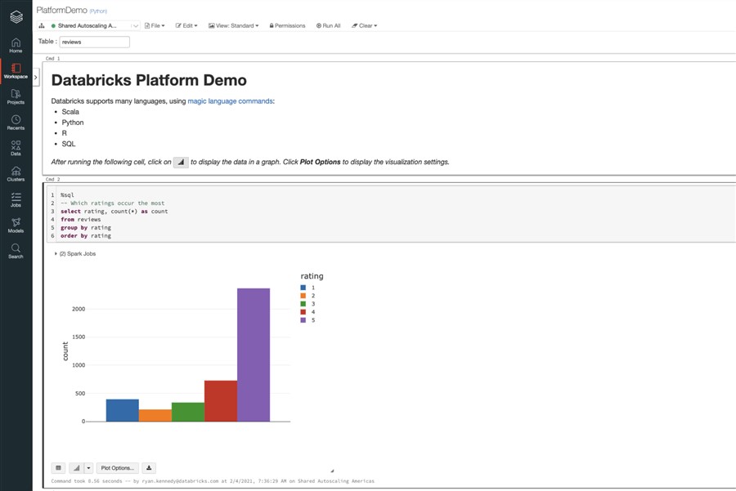Click the 'Cmd 2' cell label
This screenshot has height=491, width=736.
pyautogui.click(x=52, y=179)
